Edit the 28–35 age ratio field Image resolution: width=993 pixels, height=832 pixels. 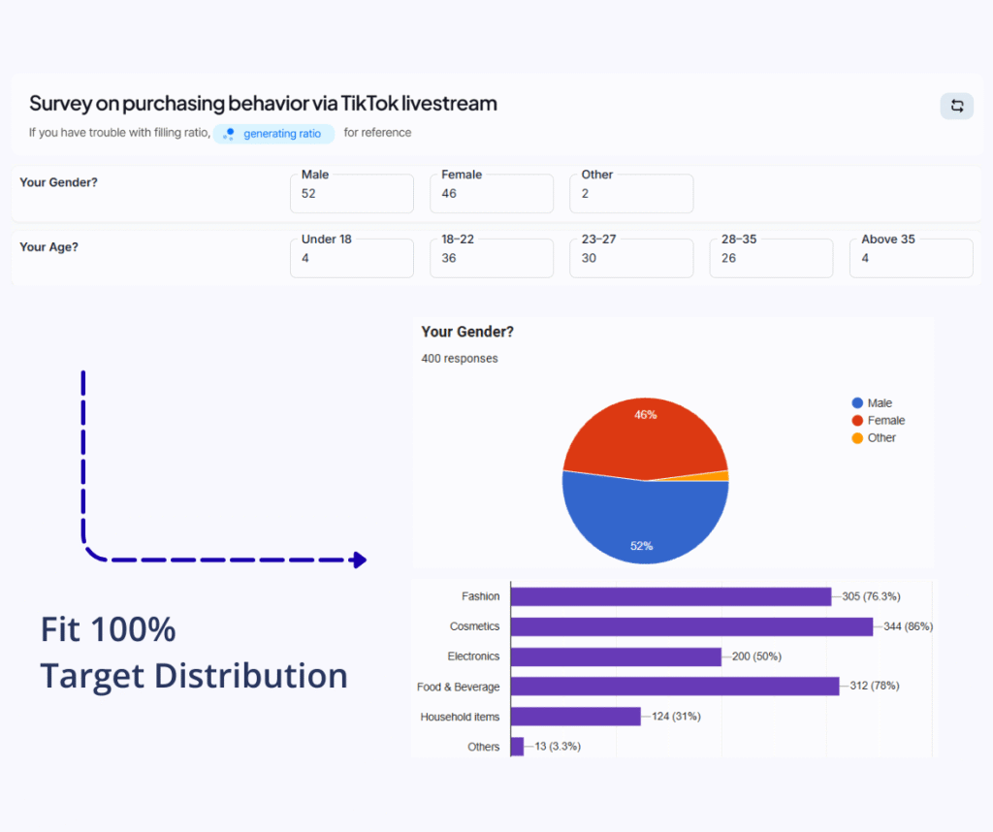770,258
